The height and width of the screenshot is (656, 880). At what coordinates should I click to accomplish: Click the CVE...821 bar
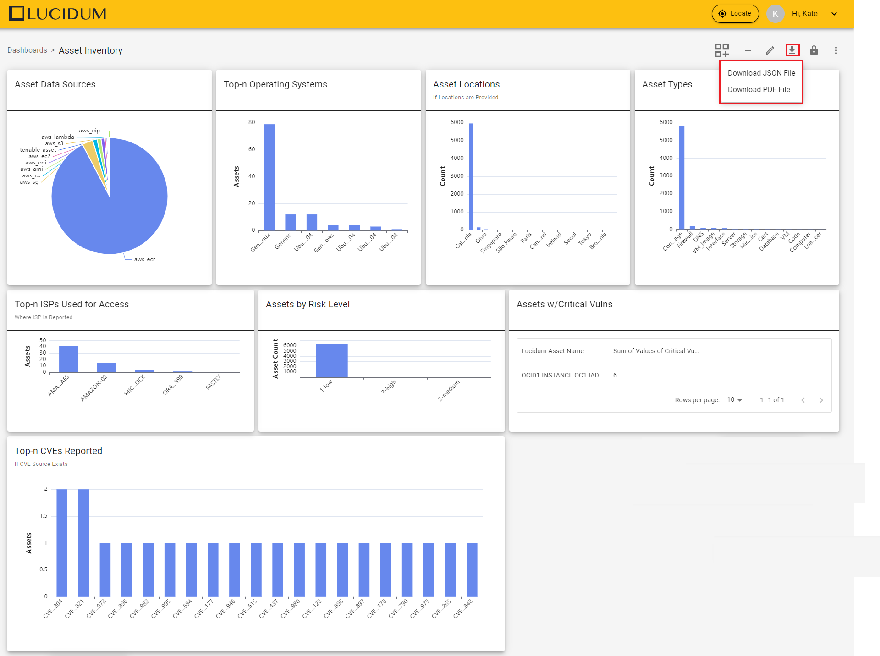83,543
